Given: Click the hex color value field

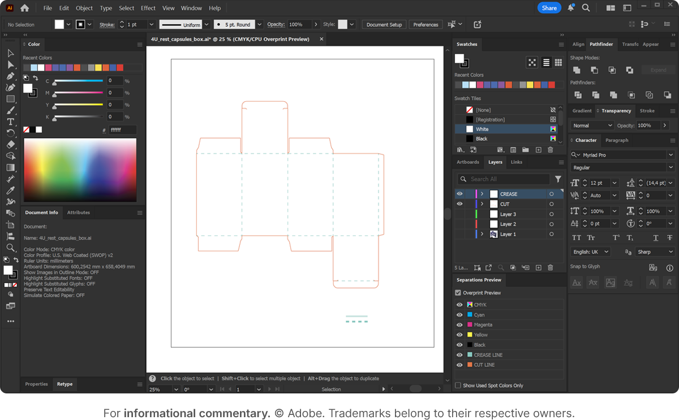Looking at the screenshot, I should pos(122,130).
